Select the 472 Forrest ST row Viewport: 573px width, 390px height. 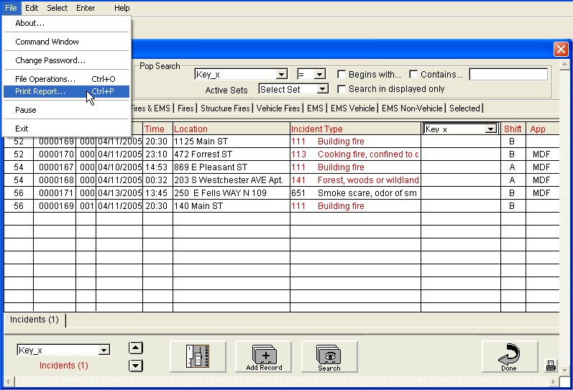click(x=281, y=154)
